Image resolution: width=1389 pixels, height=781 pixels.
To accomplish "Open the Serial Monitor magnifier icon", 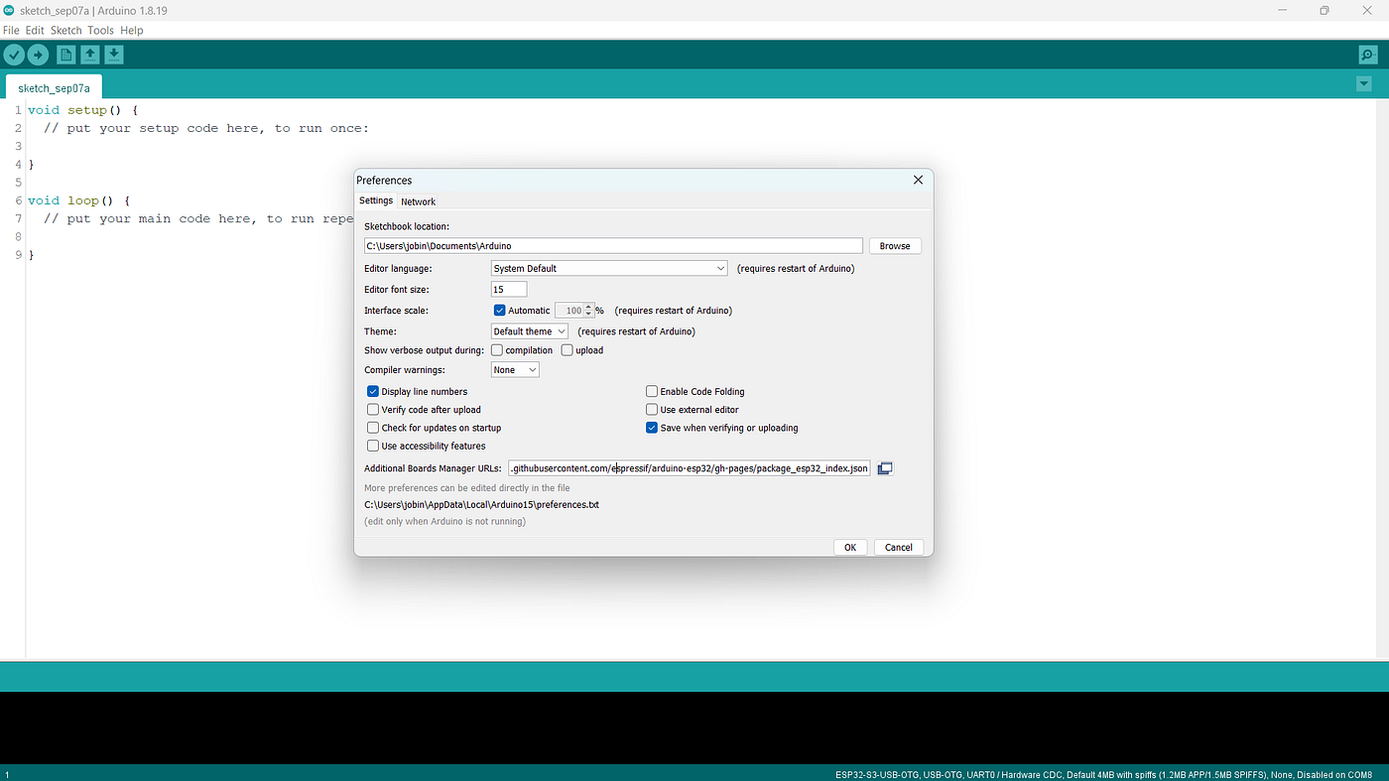I will click(x=1370, y=55).
